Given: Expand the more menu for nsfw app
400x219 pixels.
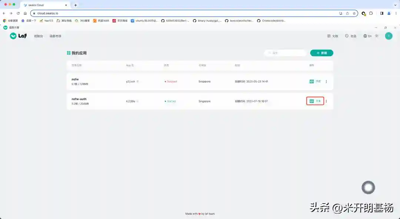Looking at the screenshot, I should pos(326,82).
